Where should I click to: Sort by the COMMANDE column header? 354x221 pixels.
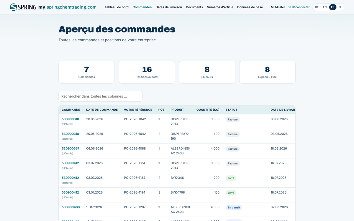point(71,110)
